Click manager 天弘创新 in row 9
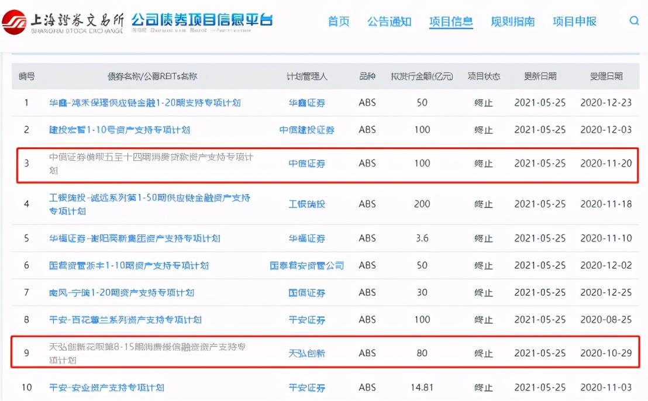This screenshot has height=401, width=648. click(306, 354)
